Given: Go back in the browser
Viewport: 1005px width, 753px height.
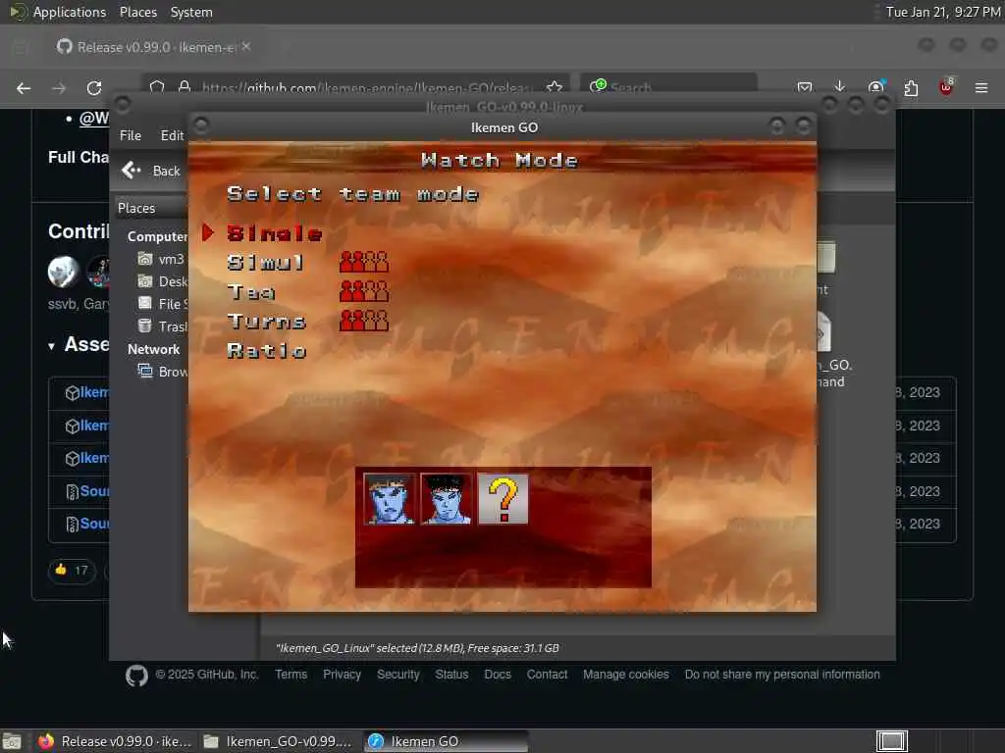Looking at the screenshot, I should 24,88.
